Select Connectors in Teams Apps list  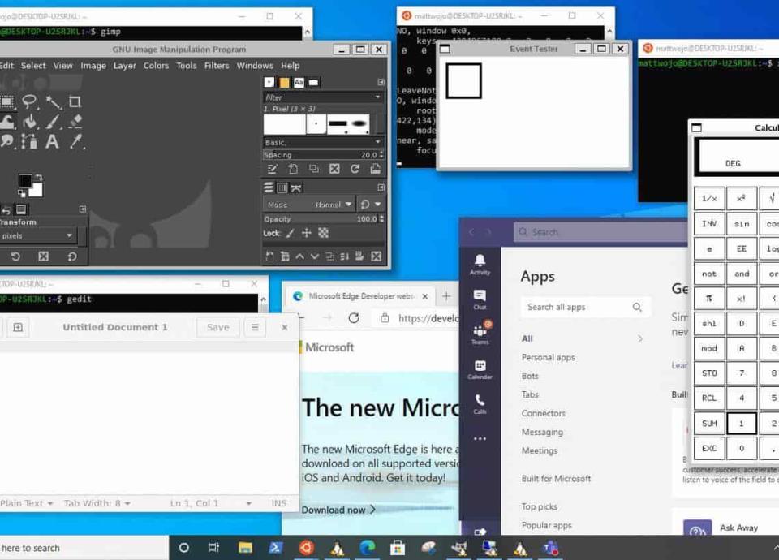(543, 413)
